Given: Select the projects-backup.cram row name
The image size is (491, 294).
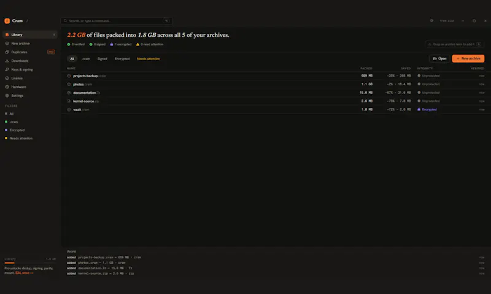Looking at the screenshot, I should [90, 75].
